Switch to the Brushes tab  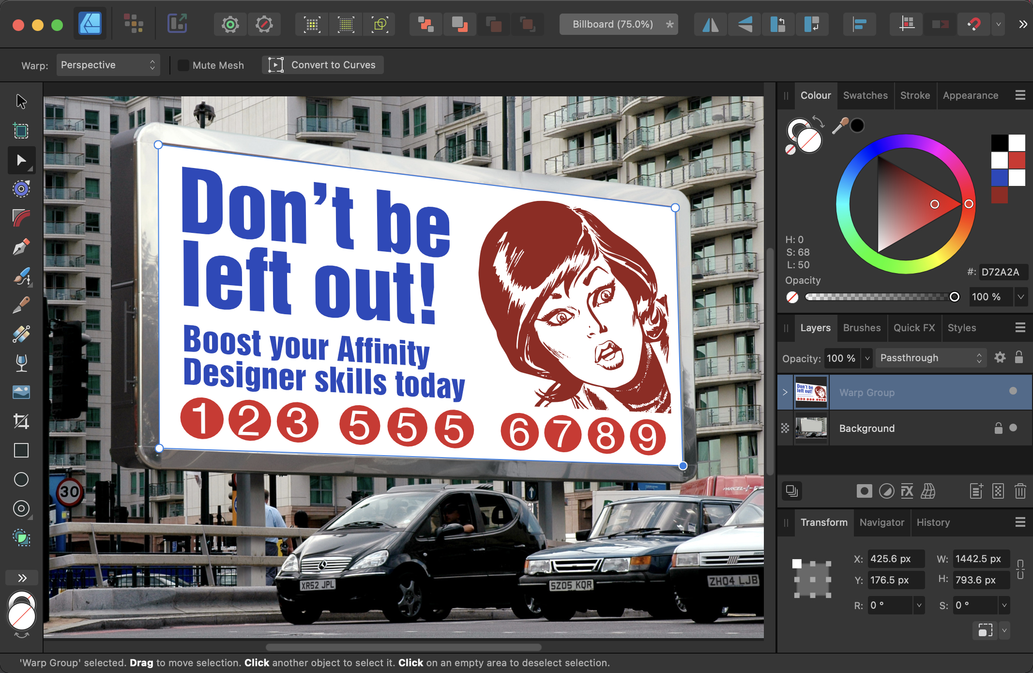[x=862, y=328]
